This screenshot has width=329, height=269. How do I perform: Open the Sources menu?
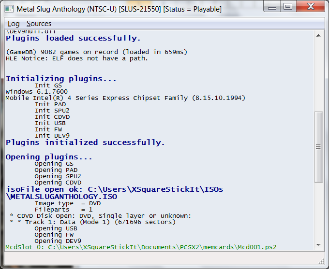(39, 24)
